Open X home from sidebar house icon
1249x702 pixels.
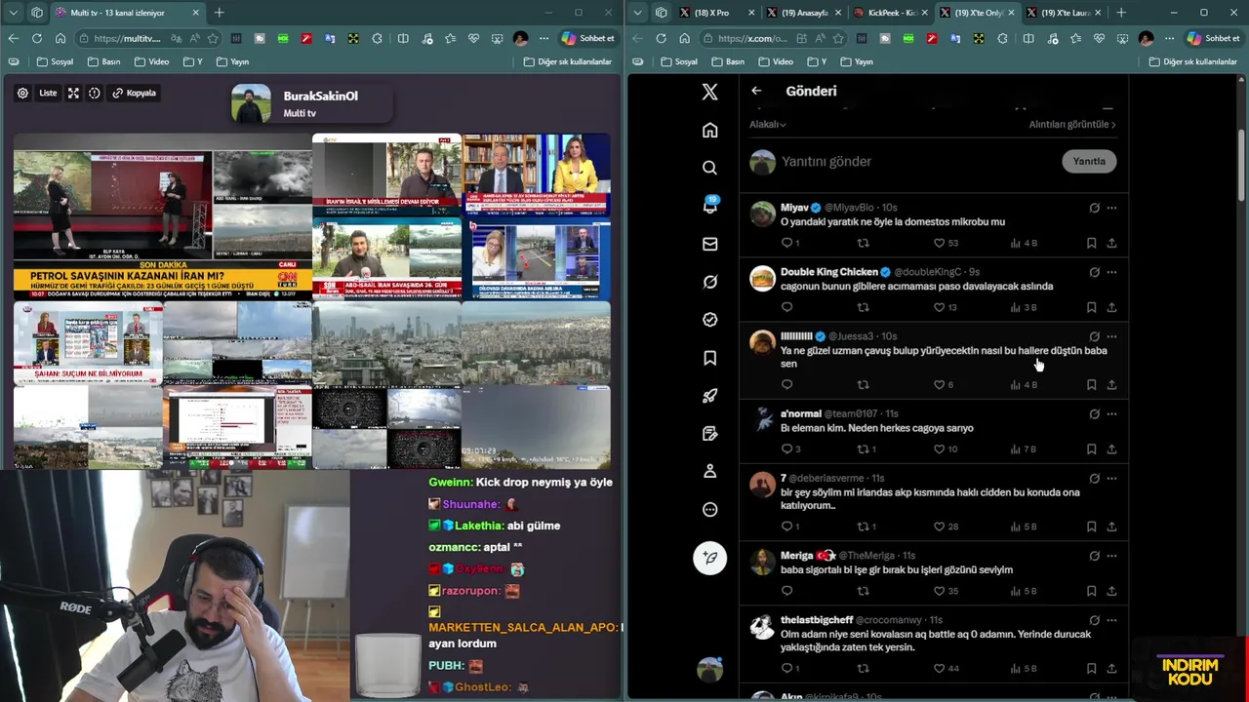click(709, 130)
